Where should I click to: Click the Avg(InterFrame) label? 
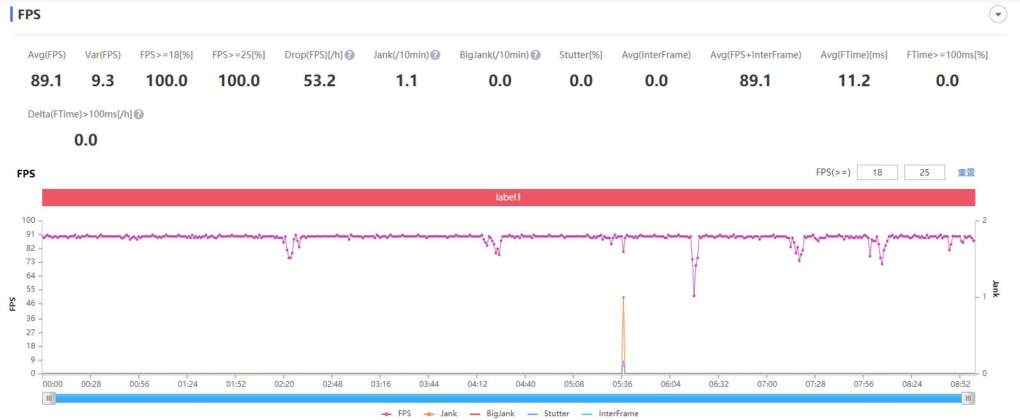tap(656, 55)
